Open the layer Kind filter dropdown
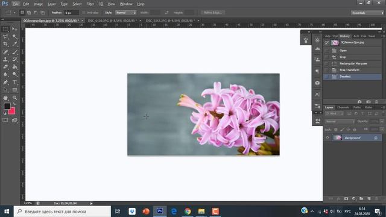Screen dimensions: 386x217 click(334, 114)
